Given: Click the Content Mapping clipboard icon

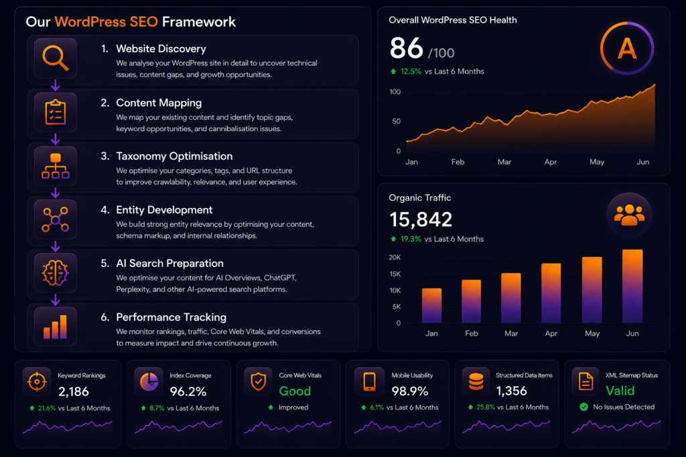Looking at the screenshot, I should point(56,112).
